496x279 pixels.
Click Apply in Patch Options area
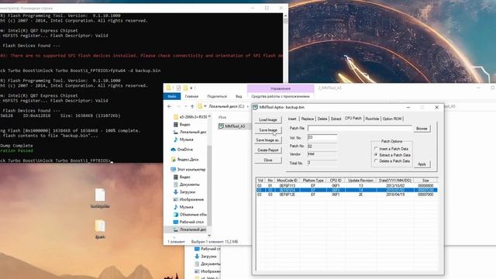[422, 164]
